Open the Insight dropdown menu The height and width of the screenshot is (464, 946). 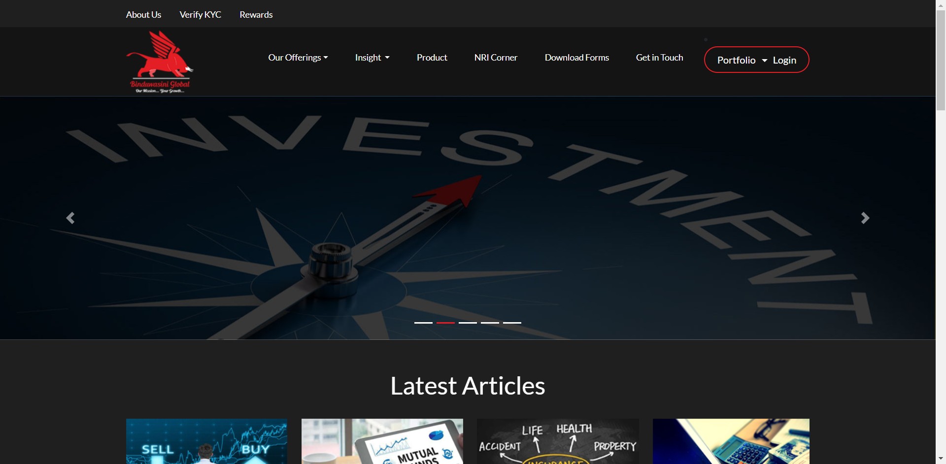(x=372, y=58)
